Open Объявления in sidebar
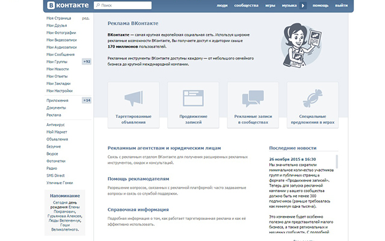 tap(57, 139)
